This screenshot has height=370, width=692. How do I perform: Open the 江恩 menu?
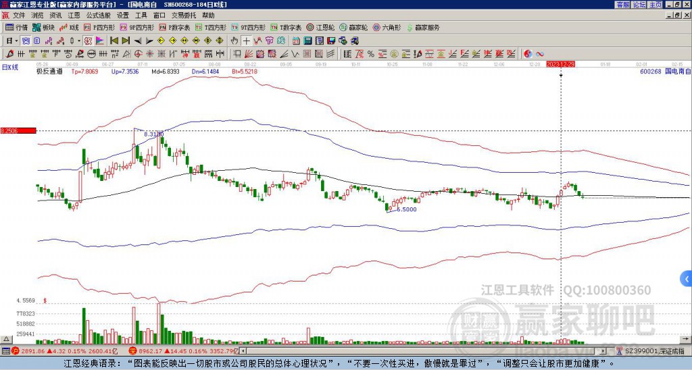click(x=74, y=16)
